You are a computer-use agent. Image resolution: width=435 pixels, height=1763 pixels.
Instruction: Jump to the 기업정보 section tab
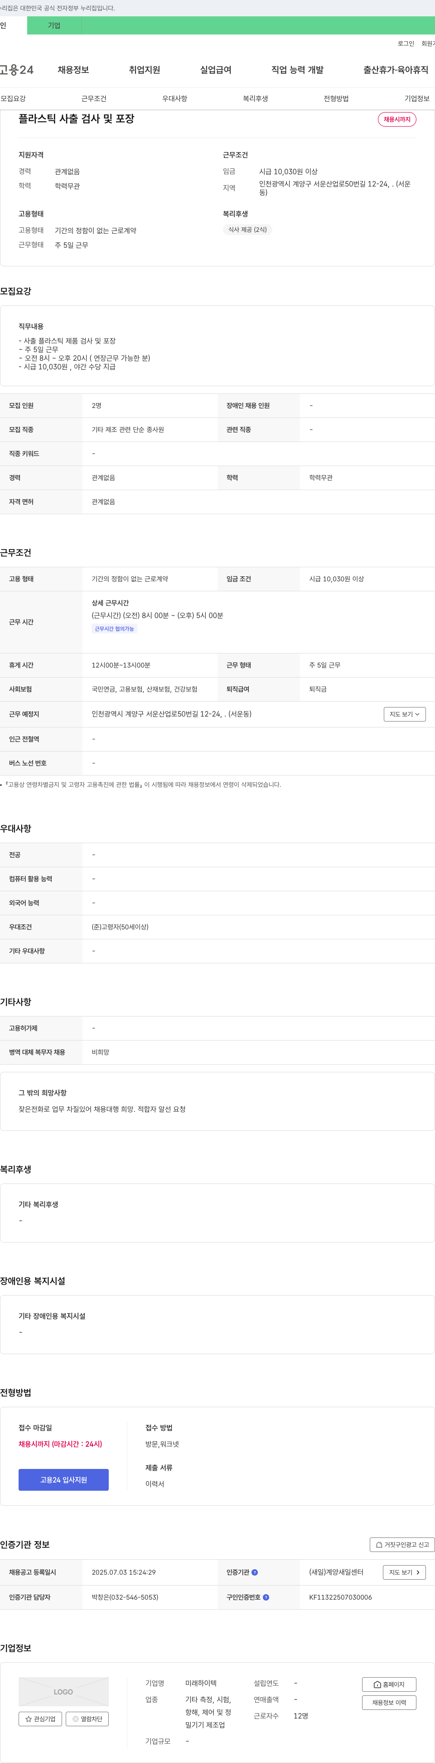(416, 98)
